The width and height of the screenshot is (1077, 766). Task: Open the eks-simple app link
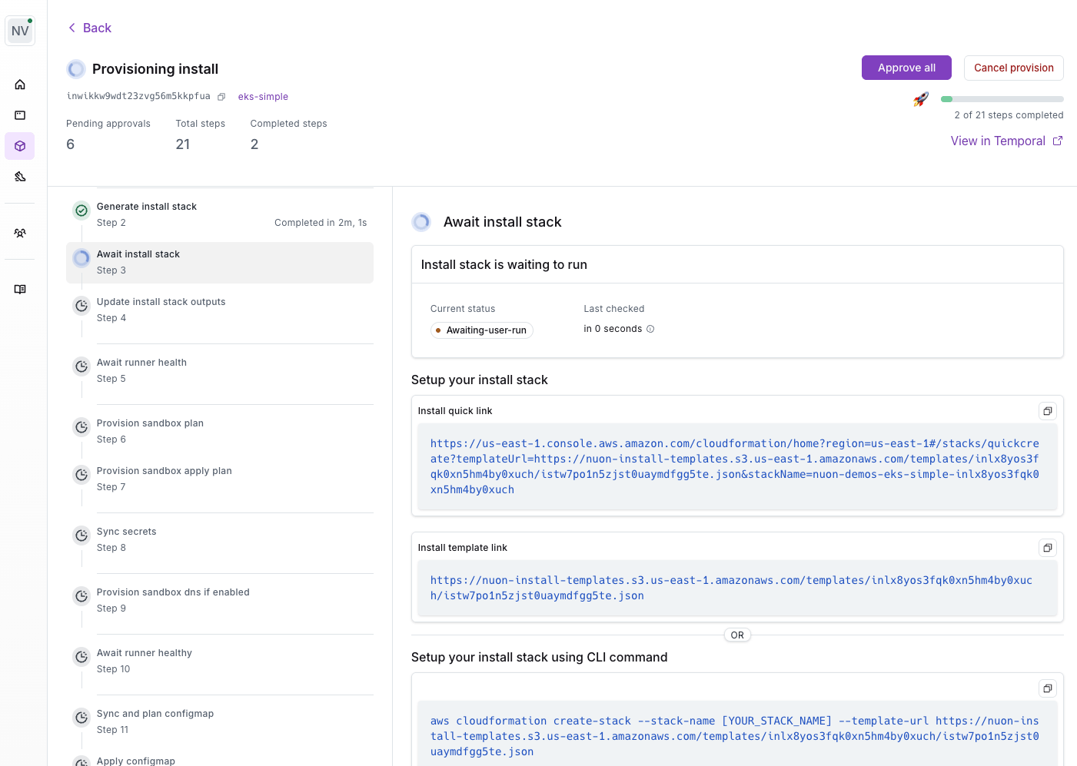tap(263, 97)
